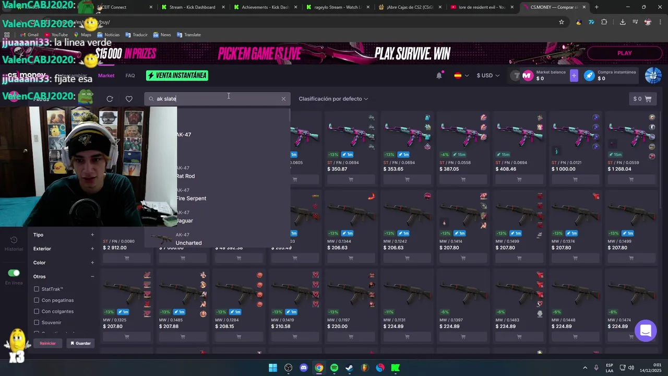Add the $ 353.65 AK-47 to cart
The height and width of the screenshot is (376, 668).
point(407,180)
